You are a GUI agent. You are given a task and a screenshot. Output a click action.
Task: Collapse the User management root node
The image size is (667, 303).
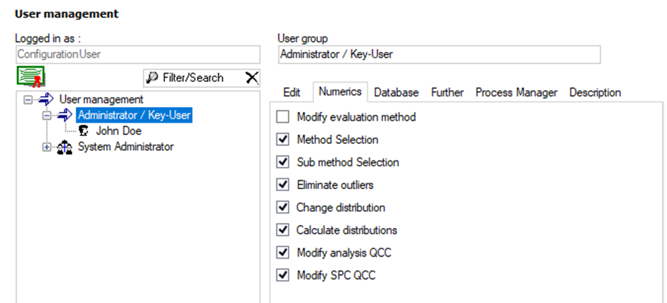pyautogui.click(x=28, y=100)
